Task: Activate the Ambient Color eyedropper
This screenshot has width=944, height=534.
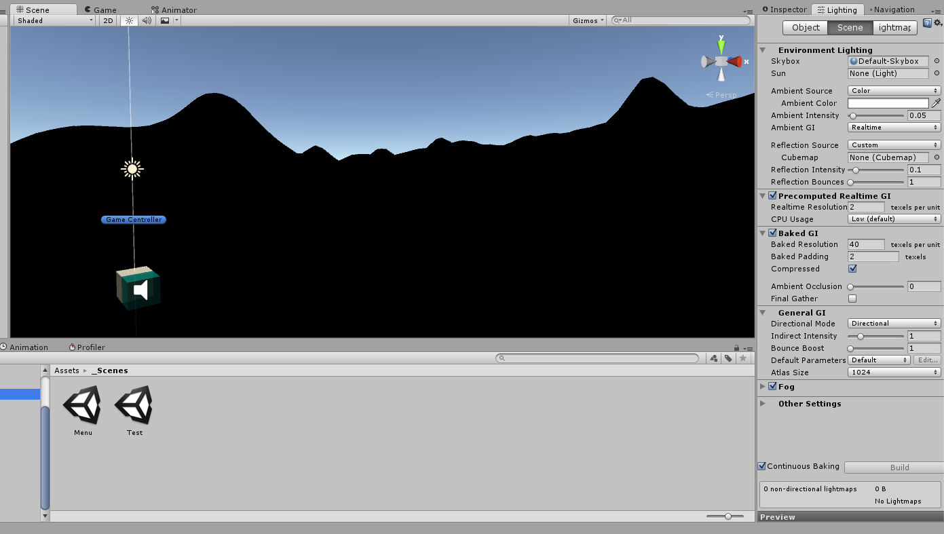Action: pos(937,102)
